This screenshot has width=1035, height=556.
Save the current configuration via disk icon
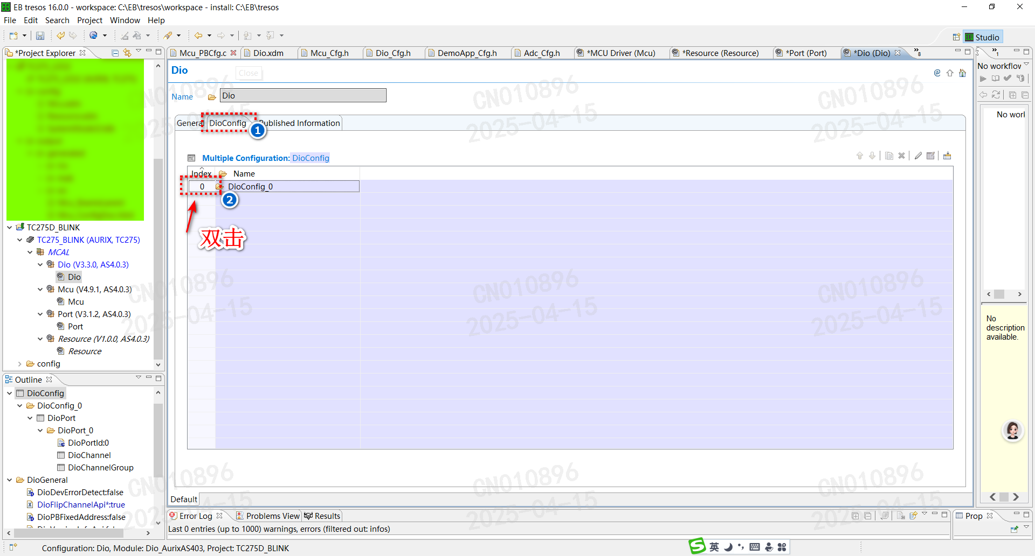pyautogui.click(x=40, y=36)
